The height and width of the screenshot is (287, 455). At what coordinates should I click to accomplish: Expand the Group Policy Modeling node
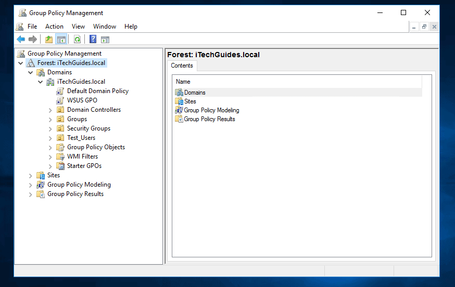tap(31, 185)
